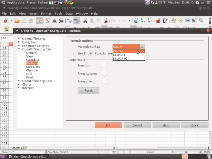Click the Paste toolbar icon
The image size is (212, 159).
tap(99, 21)
